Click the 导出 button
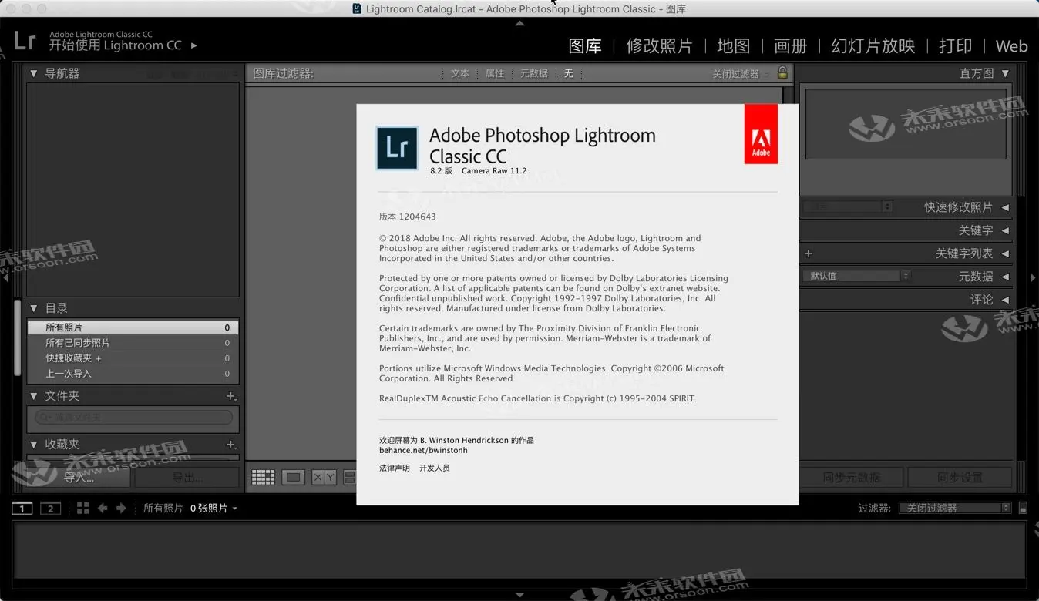 (187, 478)
